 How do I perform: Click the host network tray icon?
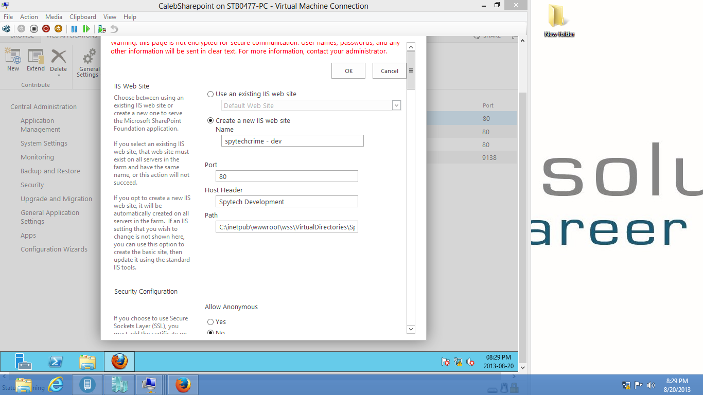coord(626,385)
